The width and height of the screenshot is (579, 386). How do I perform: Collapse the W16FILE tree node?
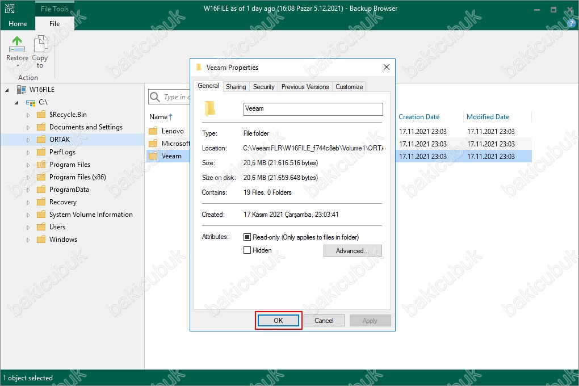[7, 90]
